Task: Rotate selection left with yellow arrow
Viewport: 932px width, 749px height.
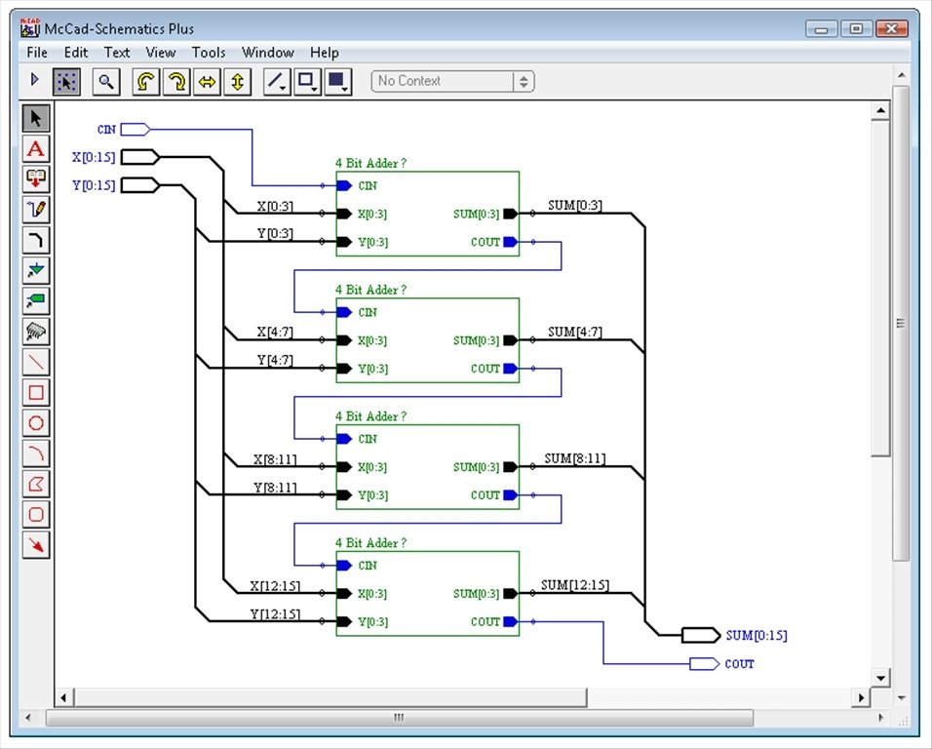Action: [x=145, y=82]
